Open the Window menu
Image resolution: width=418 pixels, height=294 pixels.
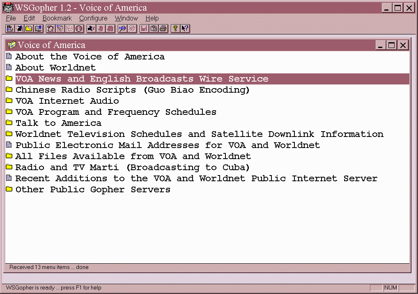coord(126,18)
